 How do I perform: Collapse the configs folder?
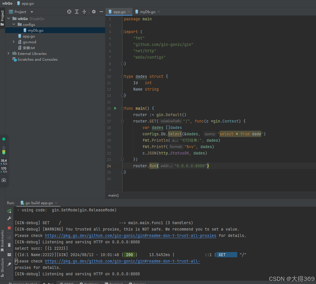click(x=14, y=24)
